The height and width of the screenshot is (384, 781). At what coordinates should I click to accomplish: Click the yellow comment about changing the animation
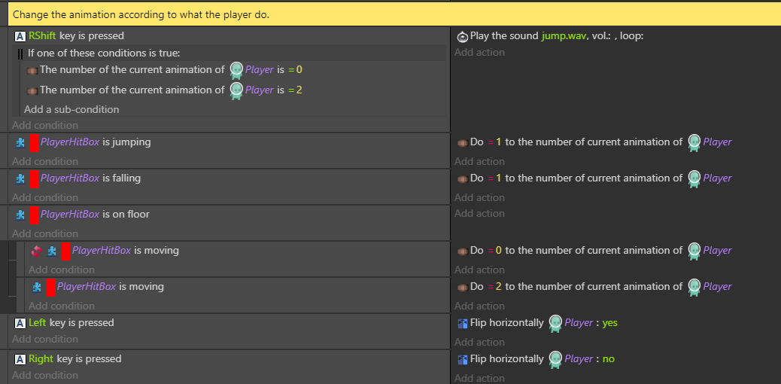pyautogui.click(x=394, y=14)
